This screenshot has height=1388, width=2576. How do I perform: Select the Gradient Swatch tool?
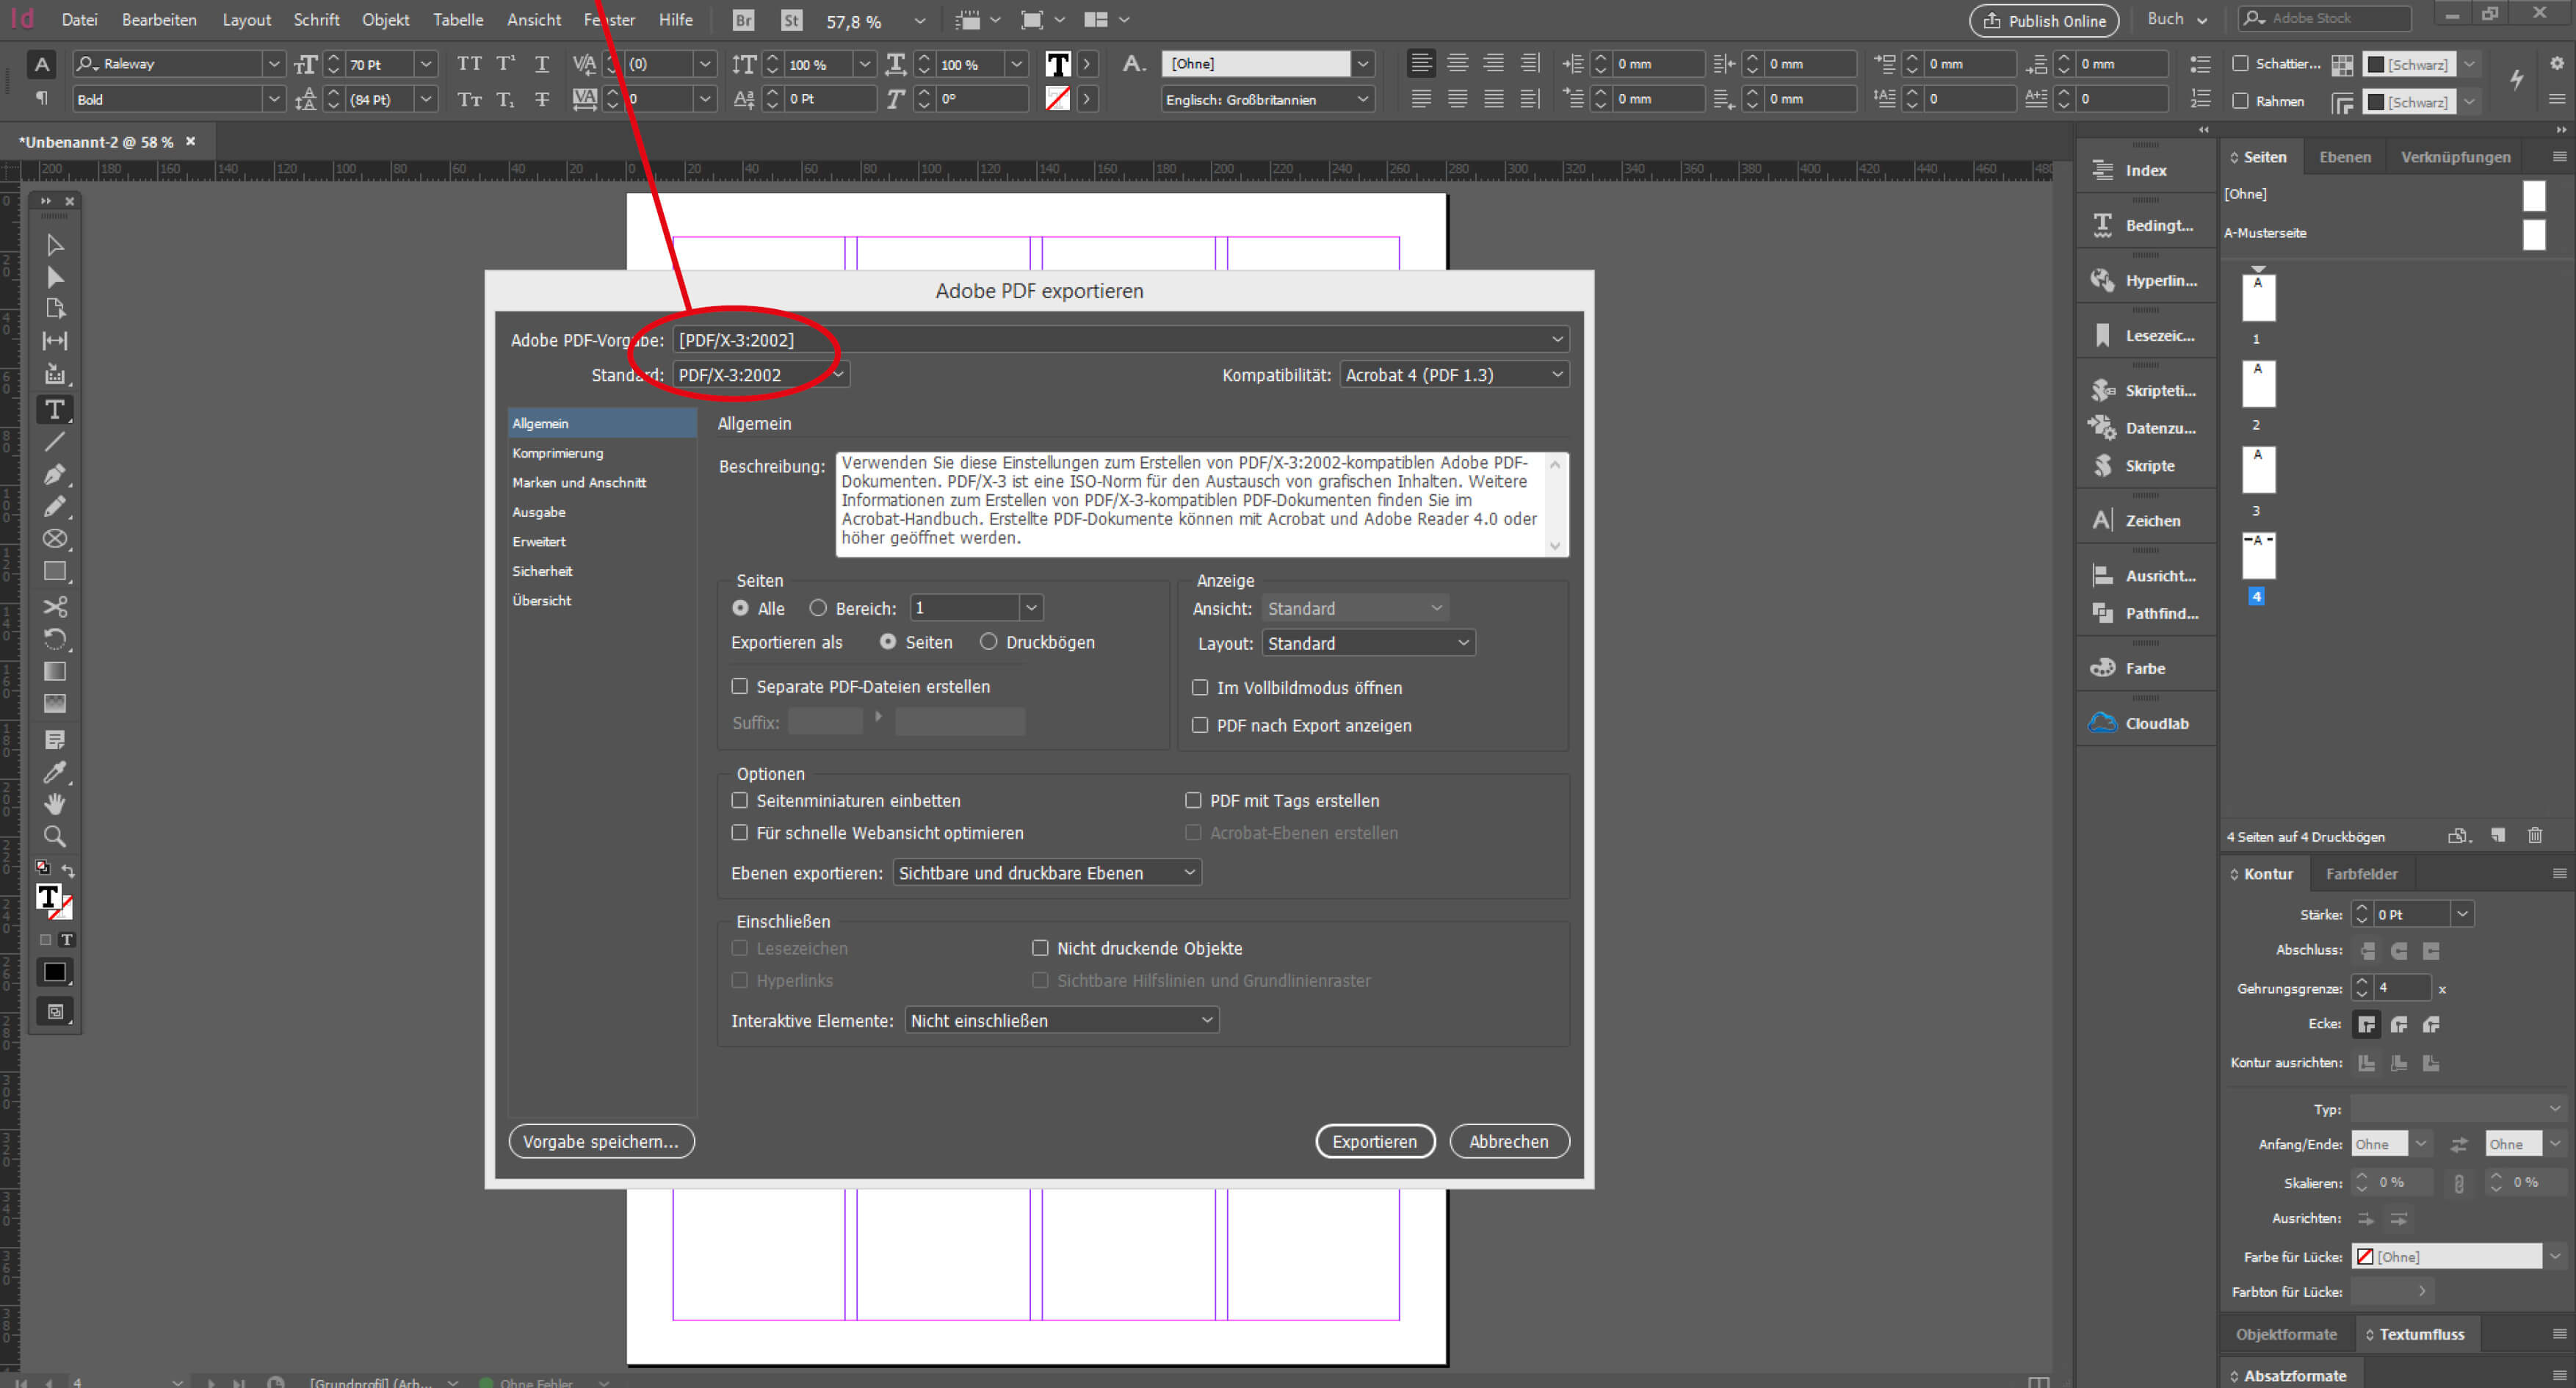point(55,671)
